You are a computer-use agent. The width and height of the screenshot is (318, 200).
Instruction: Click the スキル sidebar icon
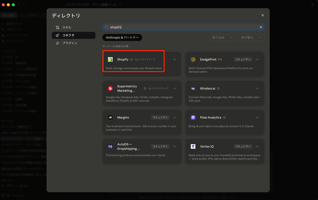click(58, 28)
